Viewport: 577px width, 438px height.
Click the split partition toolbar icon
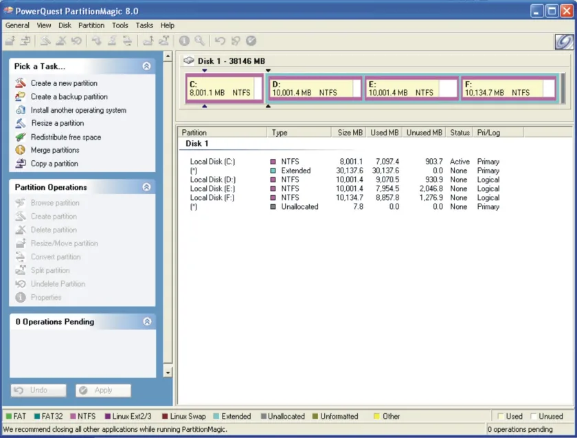[x=163, y=41]
